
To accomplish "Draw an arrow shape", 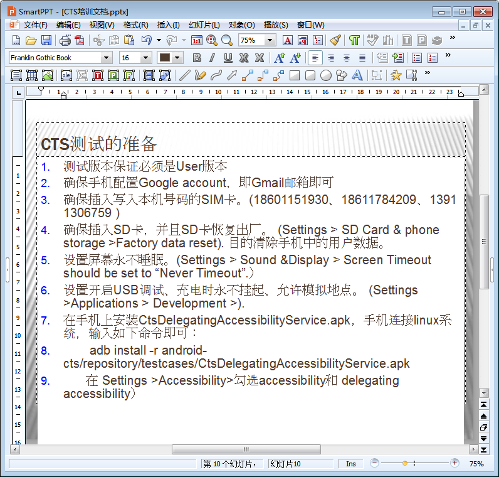I will pyautogui.click(x=232, y=75).
